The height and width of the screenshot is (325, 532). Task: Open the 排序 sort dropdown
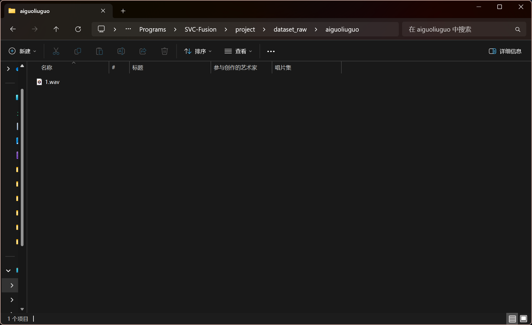[x=198, y=51]
